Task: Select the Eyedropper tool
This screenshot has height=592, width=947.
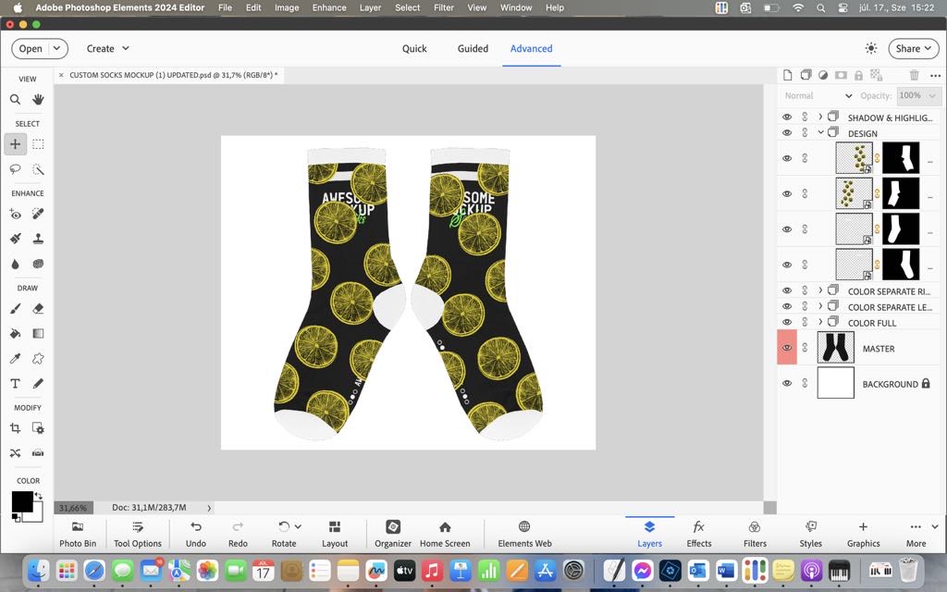Action: coord(14,358)
